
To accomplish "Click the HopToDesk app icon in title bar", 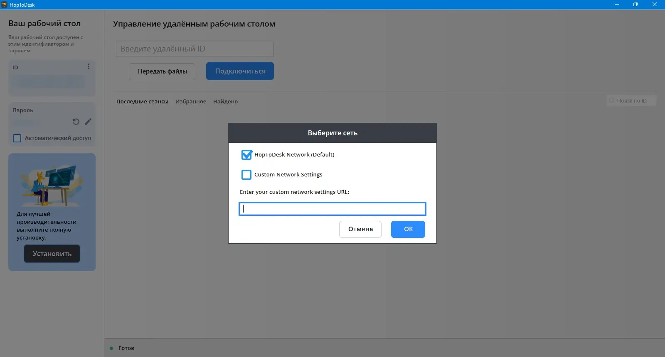I will point(4,5).
